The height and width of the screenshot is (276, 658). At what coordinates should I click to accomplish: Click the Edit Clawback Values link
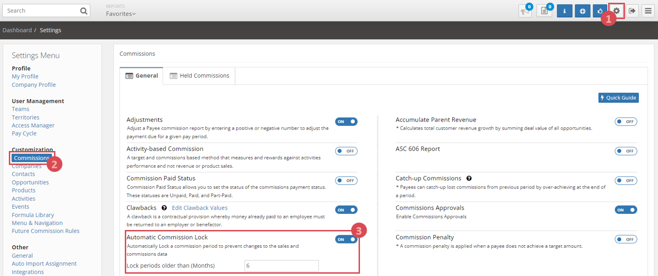[x=200, y=208]
